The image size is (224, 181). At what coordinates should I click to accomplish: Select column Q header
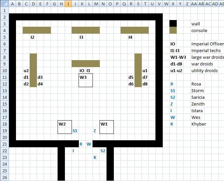pos(124,4)
